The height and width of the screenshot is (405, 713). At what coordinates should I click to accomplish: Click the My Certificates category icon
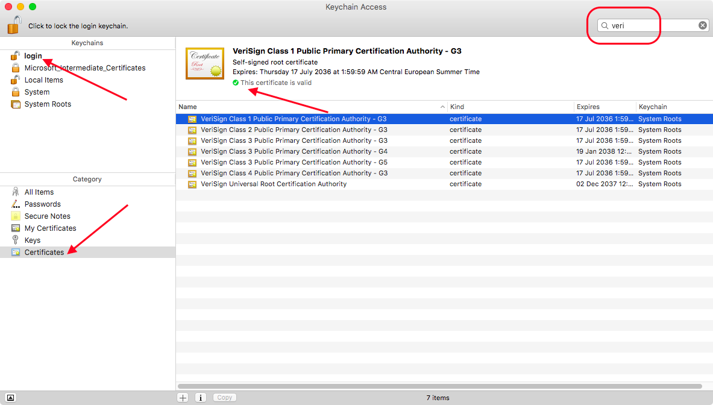pos(16,228)
